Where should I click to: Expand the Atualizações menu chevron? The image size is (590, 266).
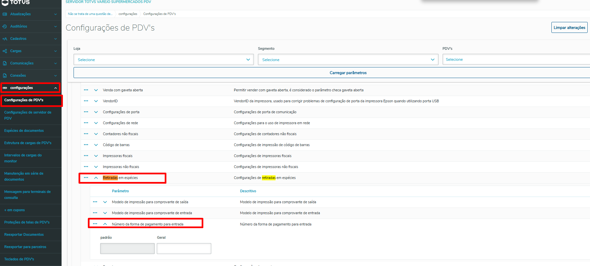pyautogui.click(x=56, y=14)
